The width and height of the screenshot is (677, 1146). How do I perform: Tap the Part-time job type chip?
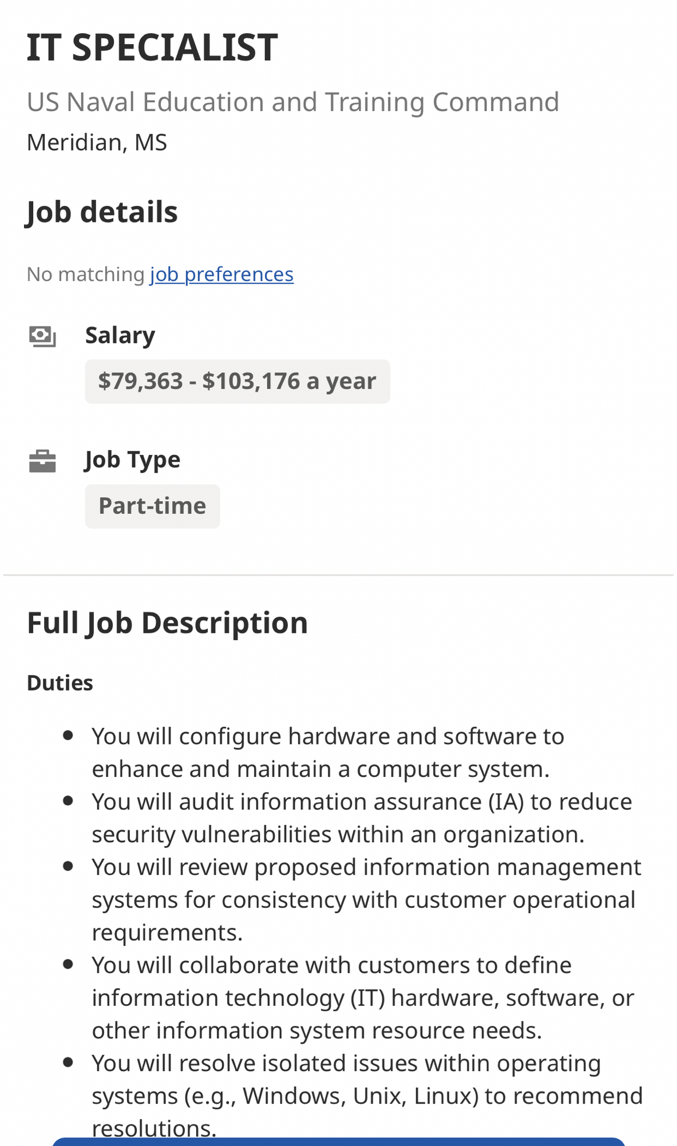tap(152, 506)
